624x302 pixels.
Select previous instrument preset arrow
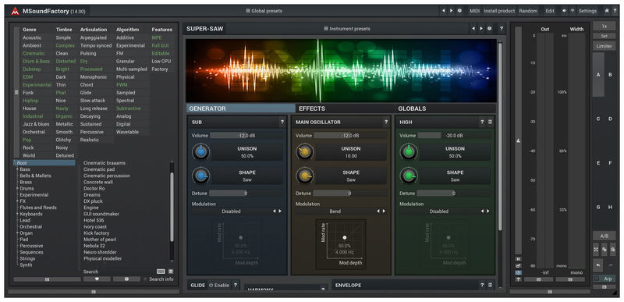[x=473, y=29]
